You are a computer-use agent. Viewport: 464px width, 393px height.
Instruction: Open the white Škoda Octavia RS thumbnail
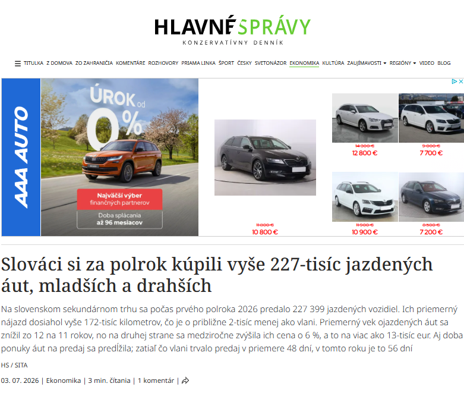coord(365,197)
